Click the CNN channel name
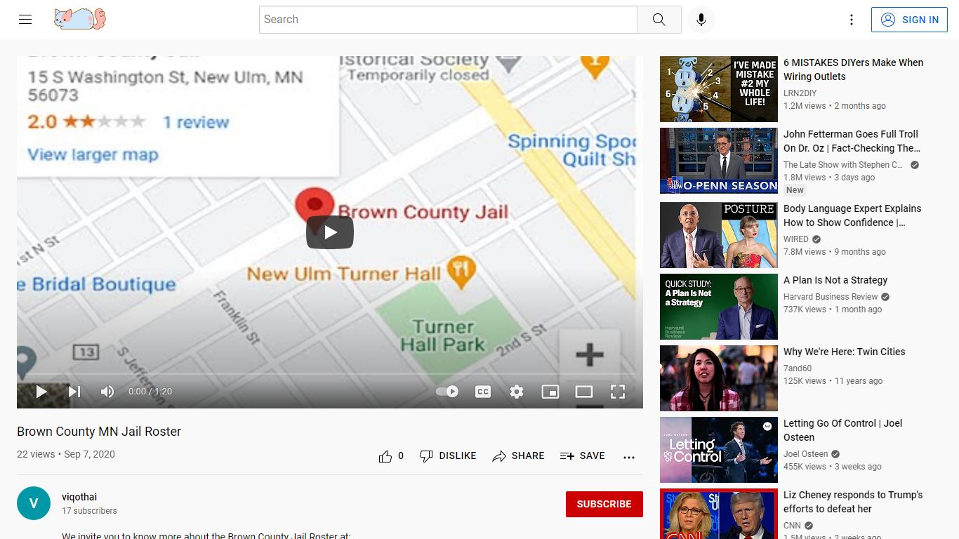 pos(792,526)
